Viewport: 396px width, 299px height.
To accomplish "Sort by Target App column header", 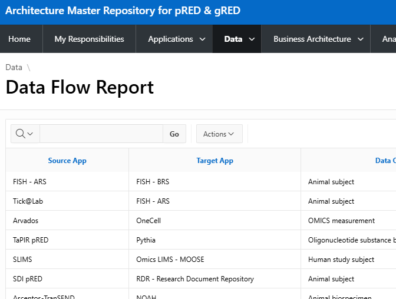I will click(215, 161).
